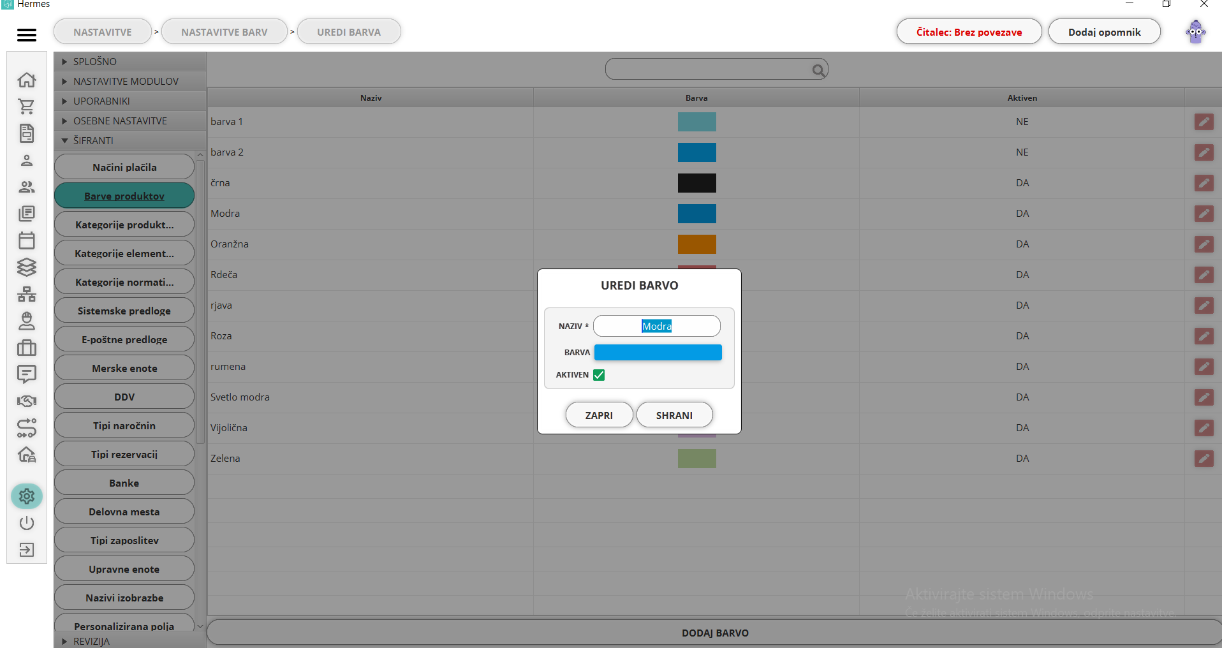This screenshot has height=648, width=1222.
Task: Click the SHRANI button in dialog
Action: [x=674, y=415]
